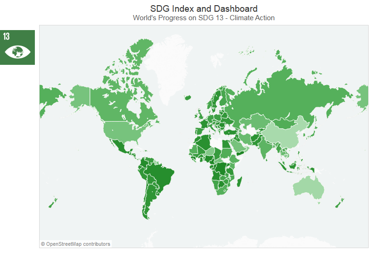The height and width of the screenshot is (258, 371).
Task: Click Mongolia on the map
Action: [285, 123]
